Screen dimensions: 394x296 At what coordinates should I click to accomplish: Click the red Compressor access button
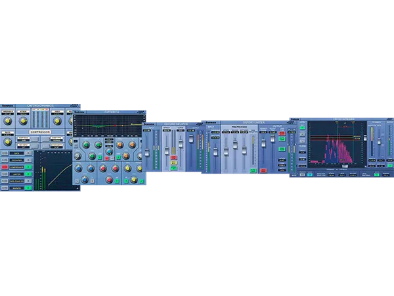5,167
